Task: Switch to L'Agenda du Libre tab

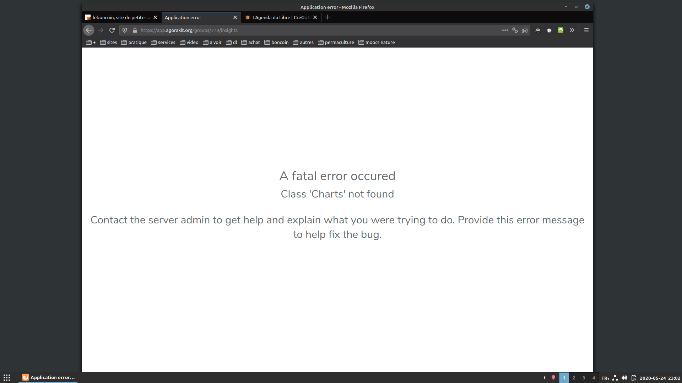Action: pyautogui.click(x=279, y=17)
